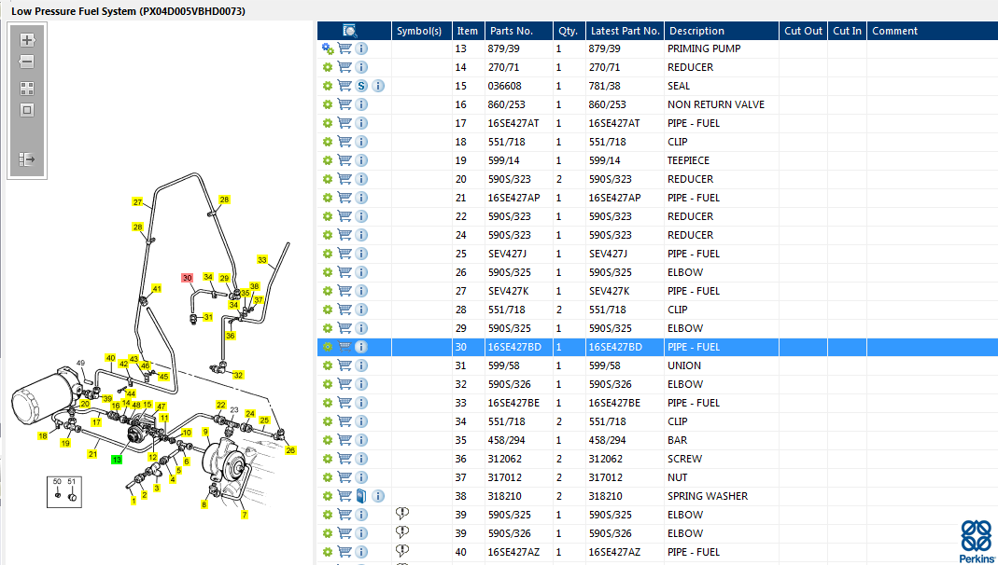The height and width of the screenshot is (565, 998).
Task: Select callout 27 on the diagram
Action: tap(137, 202)
